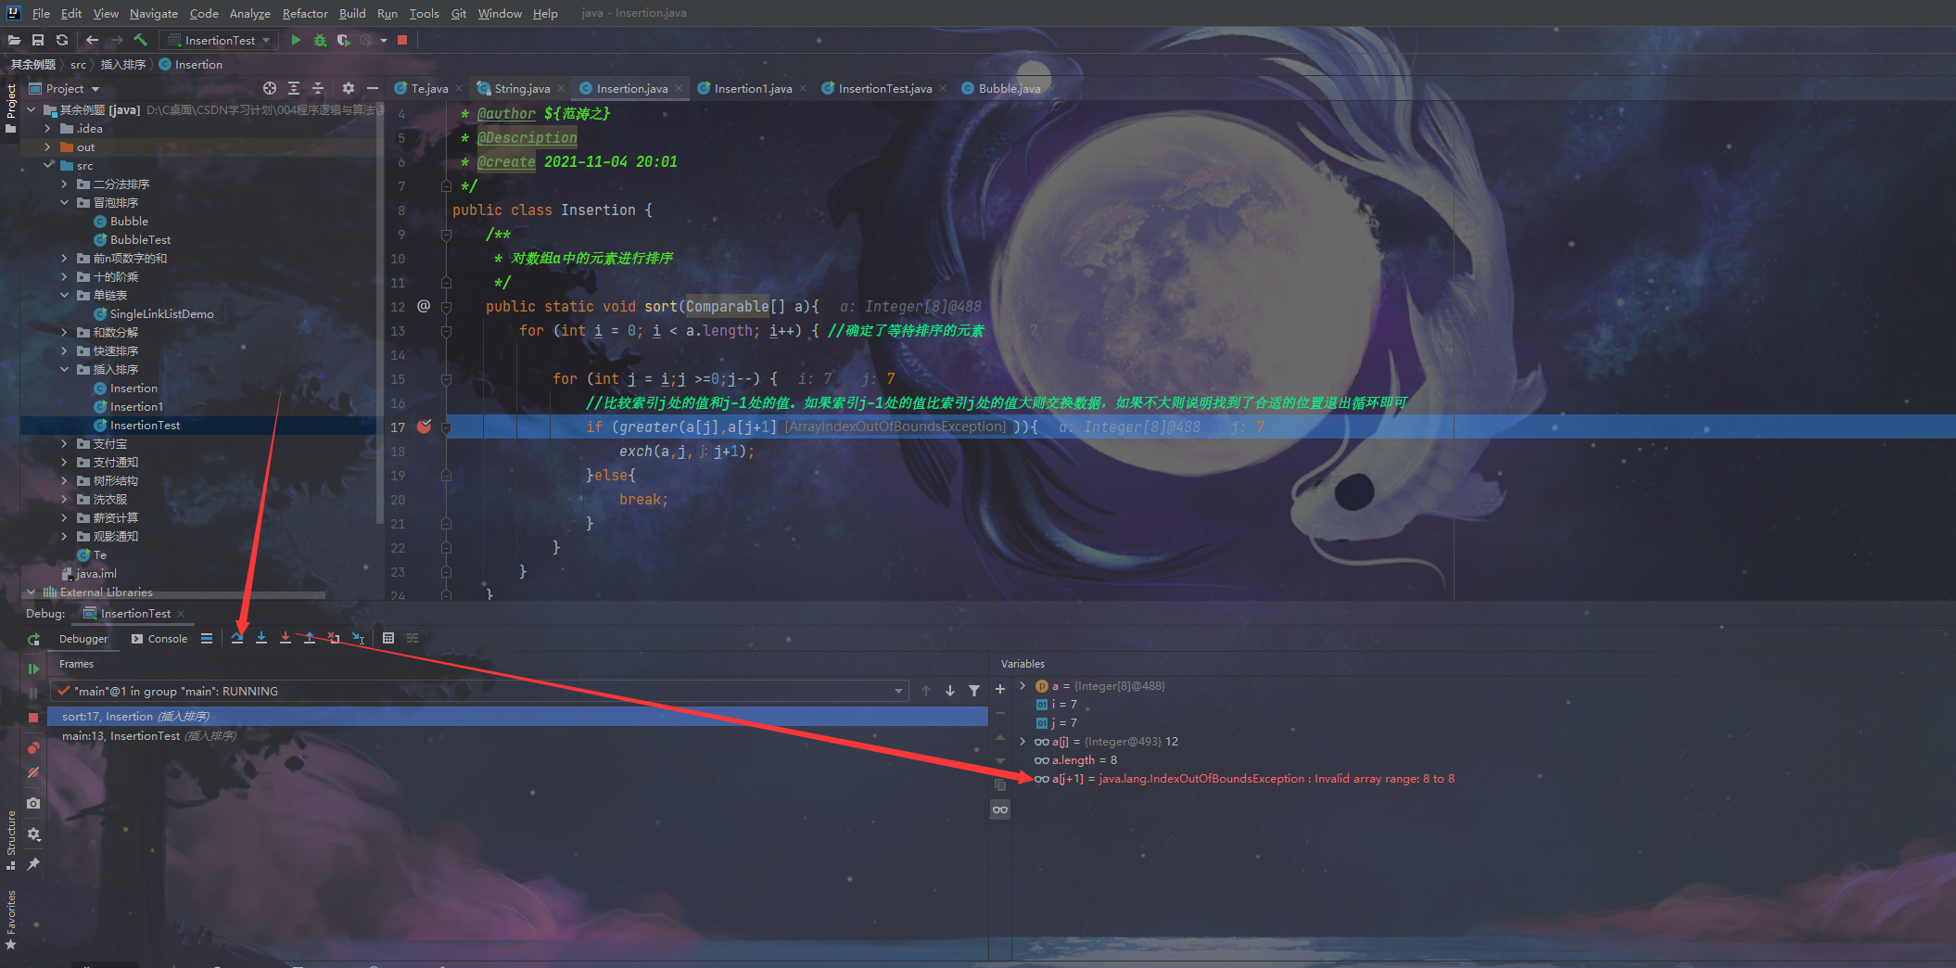Open debug settings gear in sidebar
This screenshot has height=968, width=1956.
(x=33, y=834)
